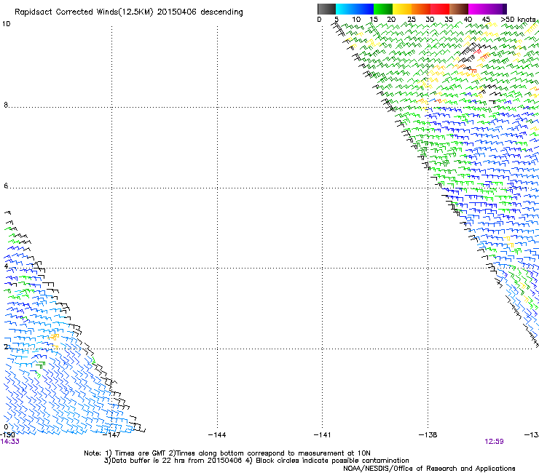Click the red 30-35 knots legend segment
The height and width of the screenshot is (473, 539).
click(x=440, y=9)
